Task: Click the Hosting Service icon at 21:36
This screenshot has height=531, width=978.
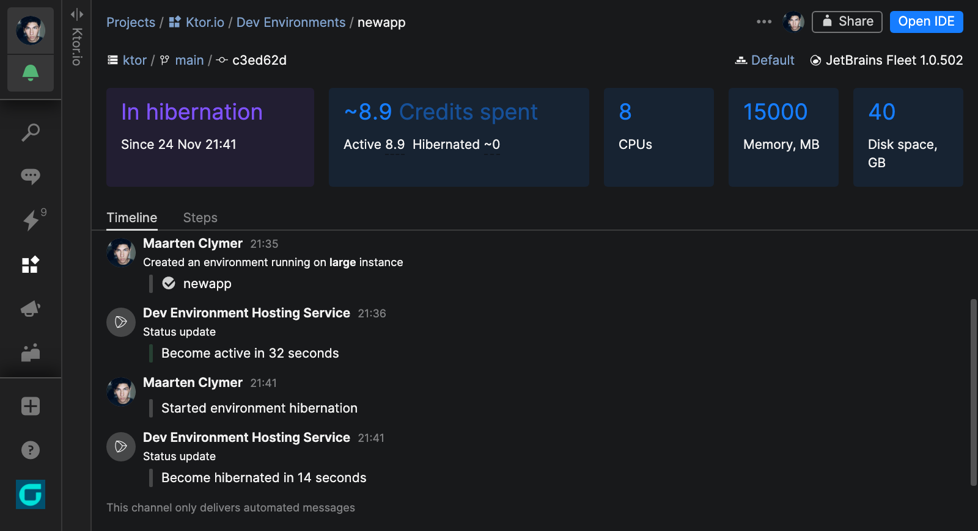Action: click(121, 322)
